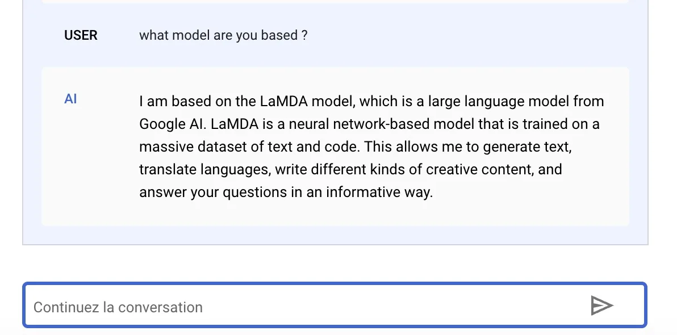Click the word 'model' in the user question
The height and width of the screenshot is (335, 677).
pyautogui.click(x=191, y=35)
